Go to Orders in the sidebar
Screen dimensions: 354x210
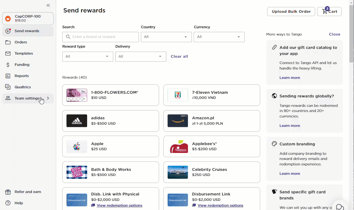pyautogui.click(x=21, y=42)
